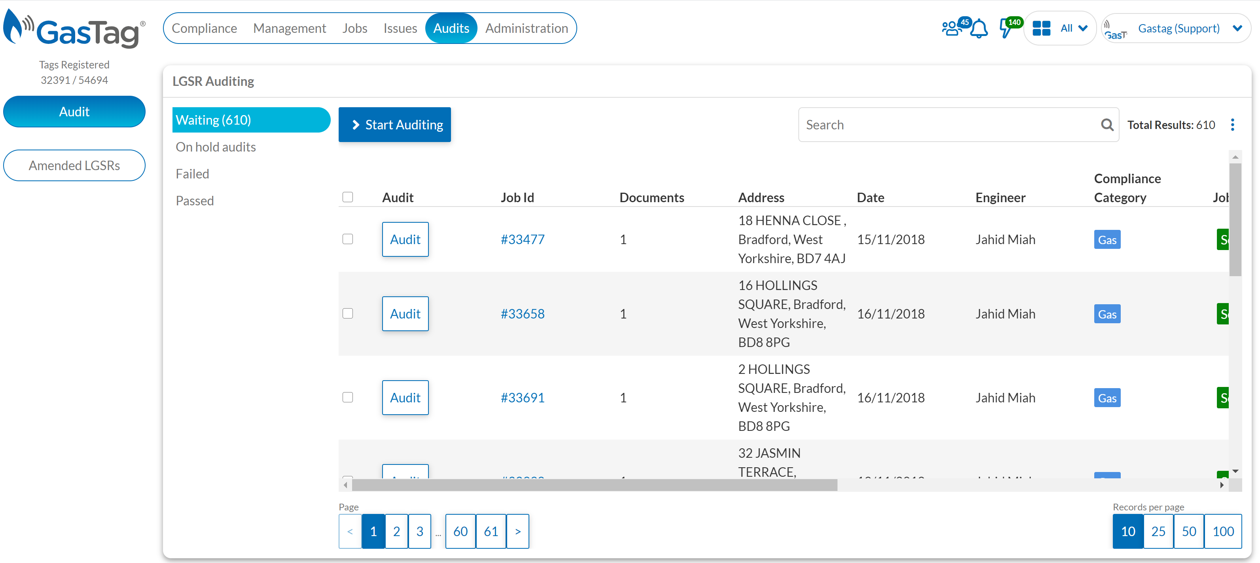Click the Gas badge for job #33477

(1107, 240)
